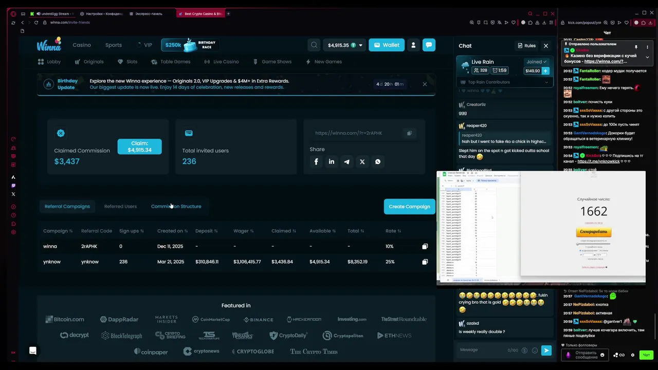Select the ynknow referral code cell
Image resolution: width=658 pixels, height=370 pixels.
[x=90, y=262]
